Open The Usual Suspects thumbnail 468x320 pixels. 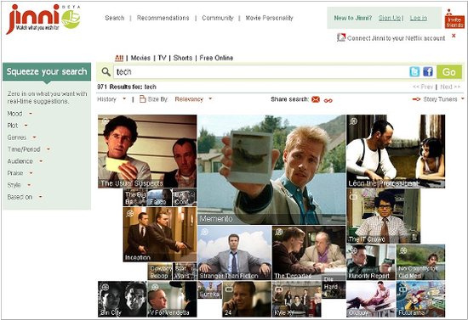(x=147, y=151)
